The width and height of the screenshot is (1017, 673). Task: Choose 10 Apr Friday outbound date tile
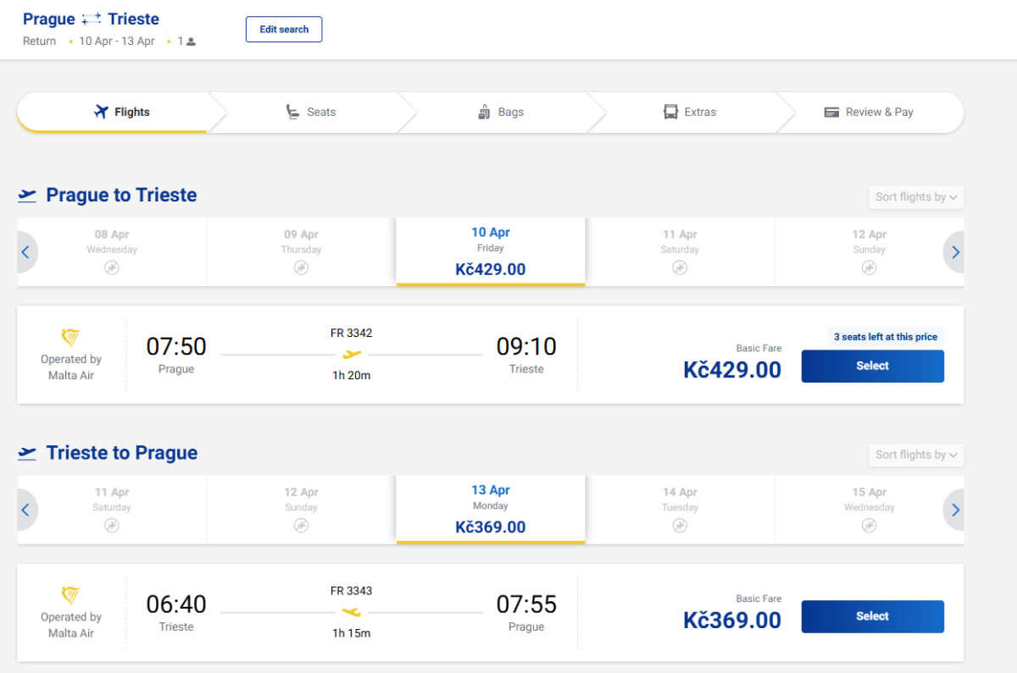coord(490,251)
